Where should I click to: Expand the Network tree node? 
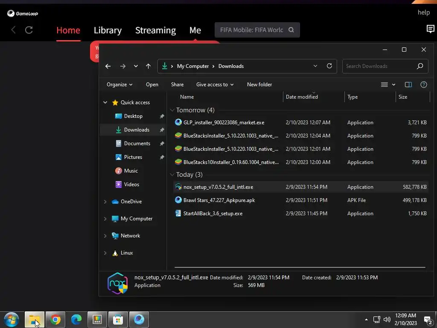click(105, 236)
